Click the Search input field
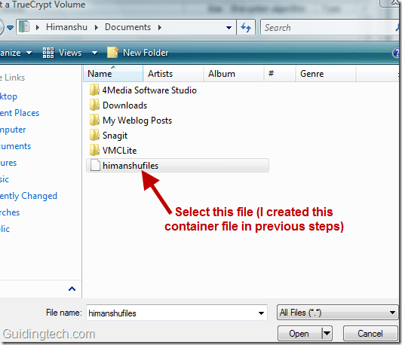Viewport: 402px width, 345px height. 330,27
